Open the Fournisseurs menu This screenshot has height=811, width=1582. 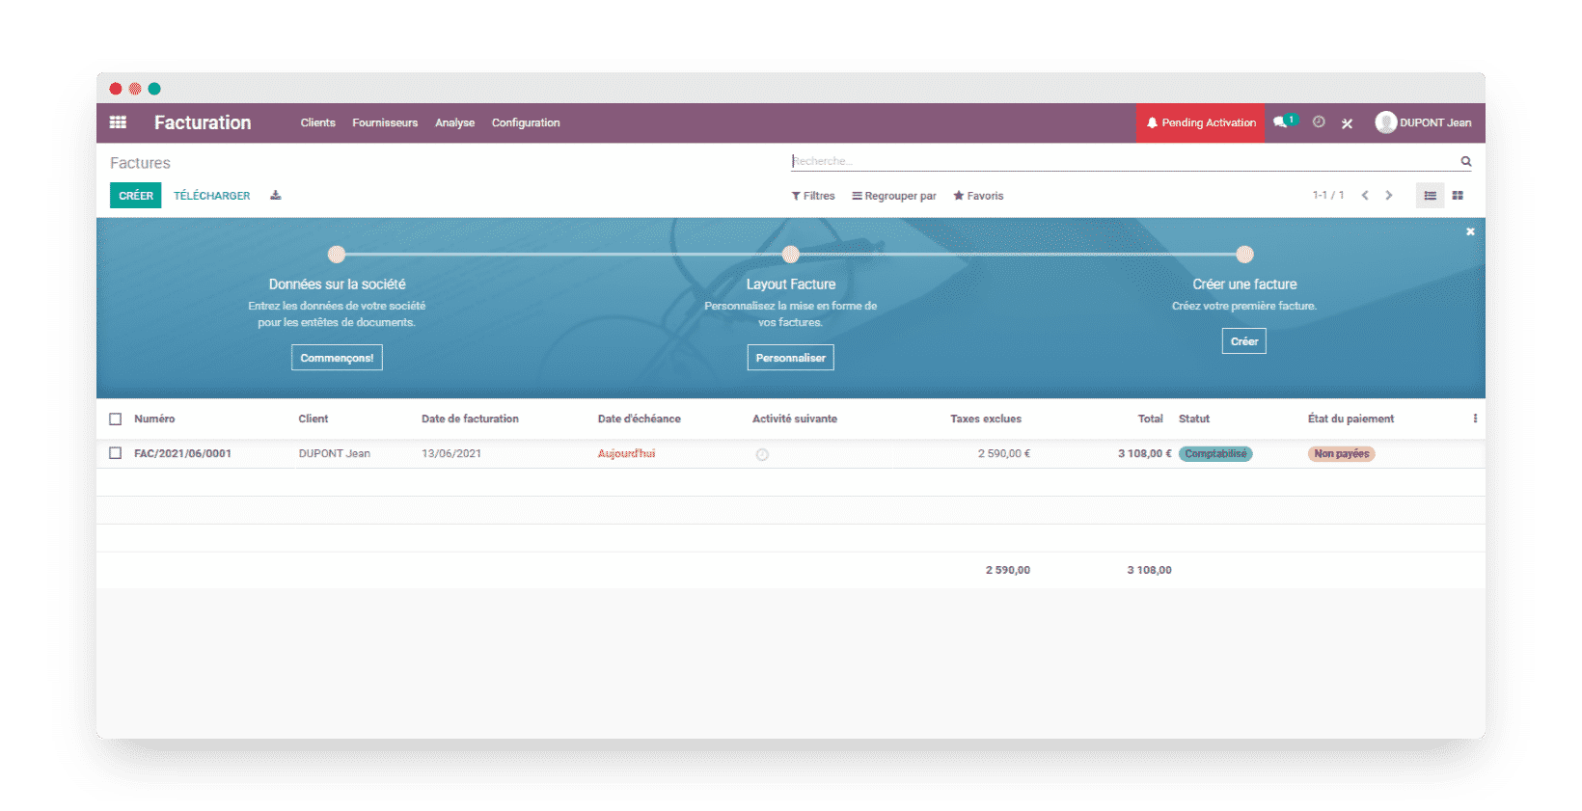(x=385, y=122)
